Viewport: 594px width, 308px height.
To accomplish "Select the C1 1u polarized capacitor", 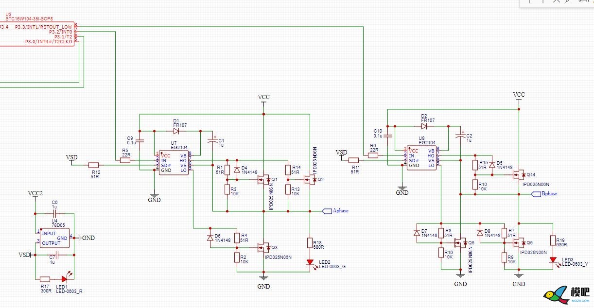I will tap(212, 141).
